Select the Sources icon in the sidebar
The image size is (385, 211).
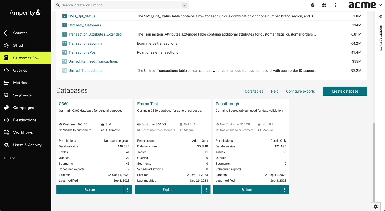6,33
